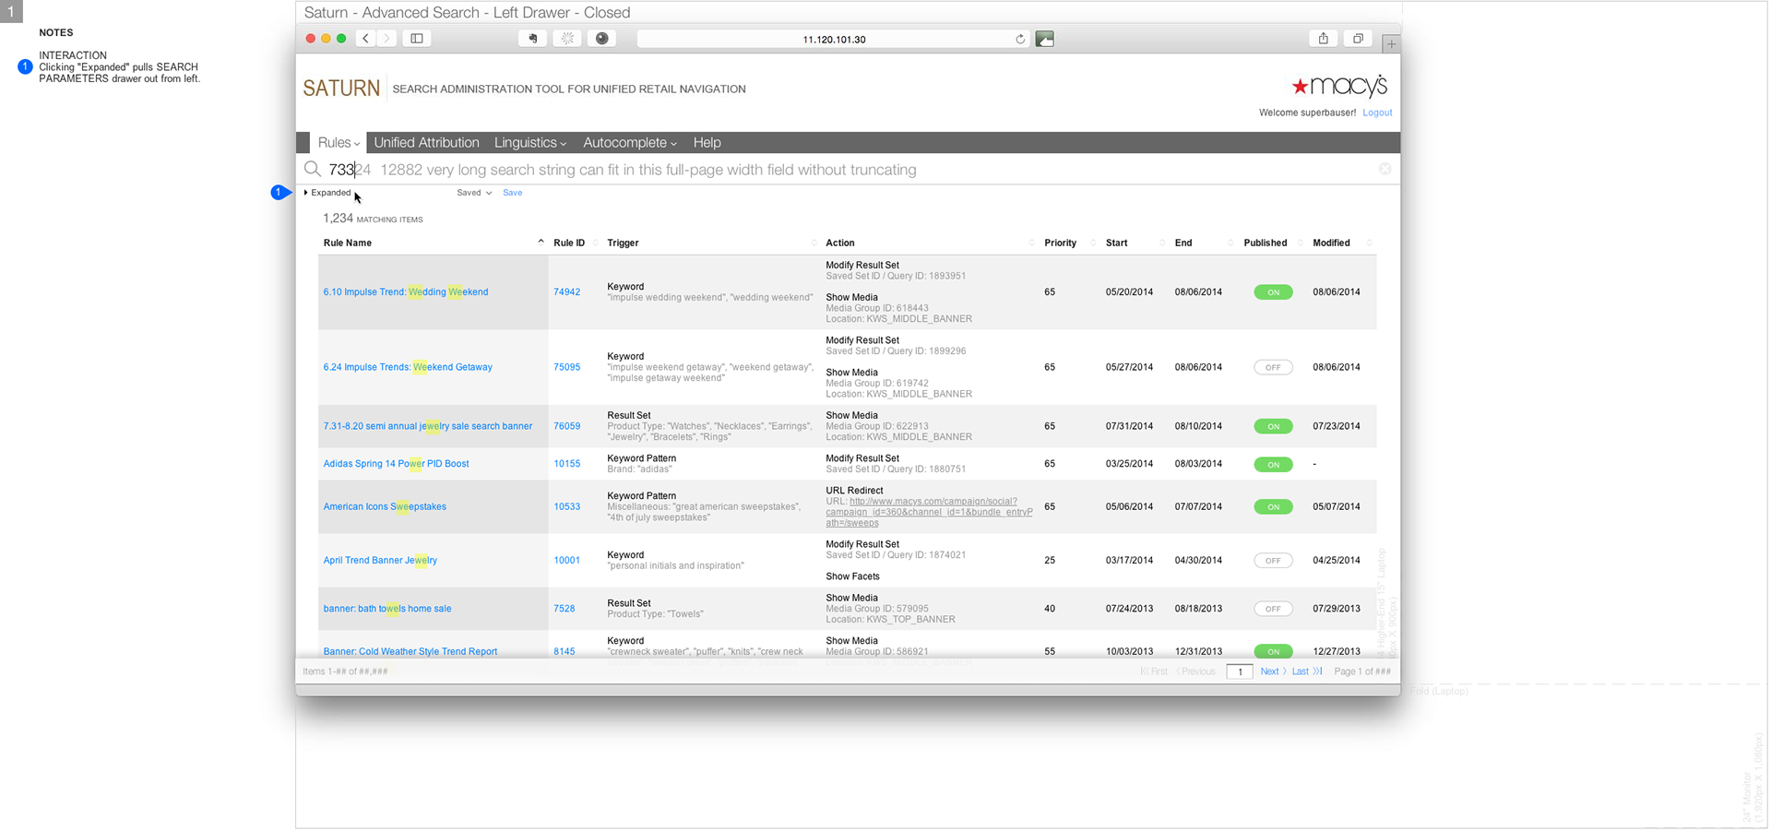Open rule Adidas Spring 14 Power PID Boost
Image resolution: width=1771 pixels, height=831 pixels.
tap(396, 464)
